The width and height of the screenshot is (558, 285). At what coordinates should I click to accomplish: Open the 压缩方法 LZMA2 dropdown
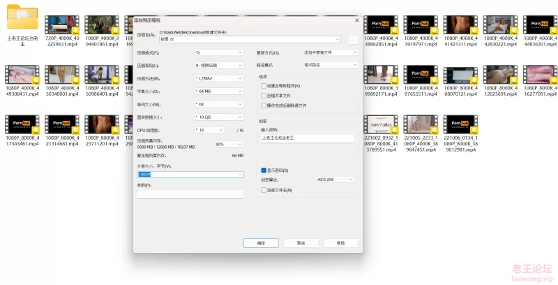coord(219,78)
